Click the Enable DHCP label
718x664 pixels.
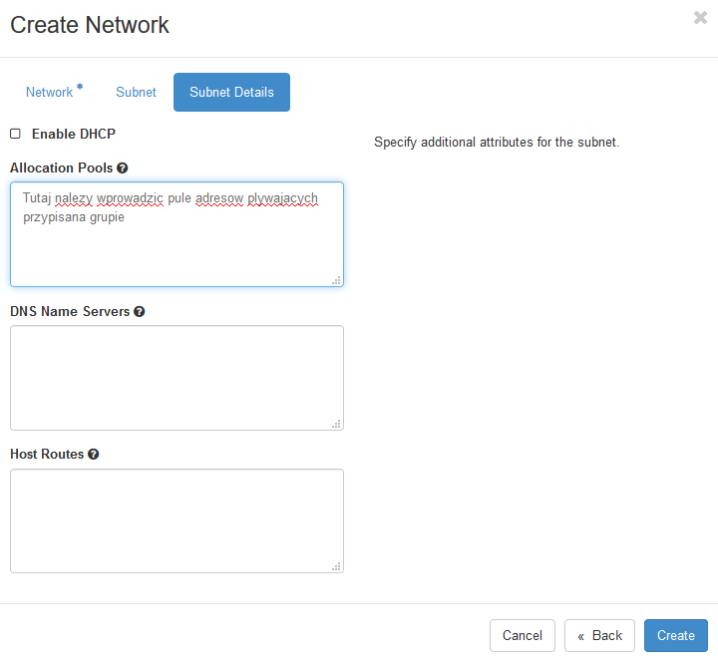click(x=73, y=134)
